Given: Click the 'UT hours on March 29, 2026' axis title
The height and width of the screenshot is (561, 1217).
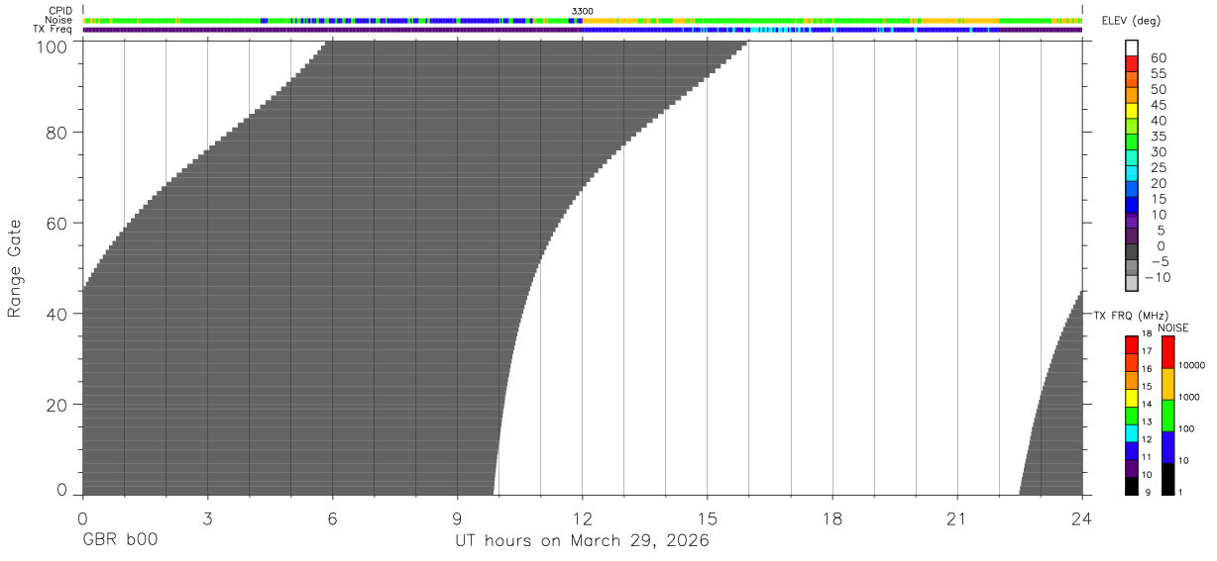Looking at the screenshot, I should click(583, 541).
